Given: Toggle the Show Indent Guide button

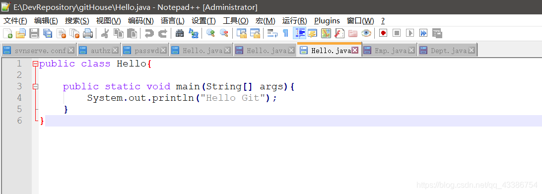Looking at the screenshot, I should click(299, 33).
